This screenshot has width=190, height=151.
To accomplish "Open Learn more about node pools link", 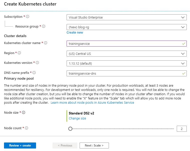I will coord(92,102).
